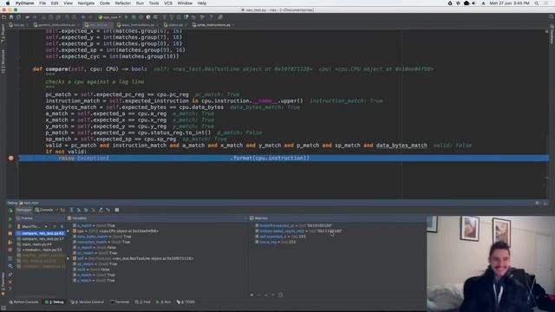
Task: Open the 6: TODO tool window
Action: (186, 302)
